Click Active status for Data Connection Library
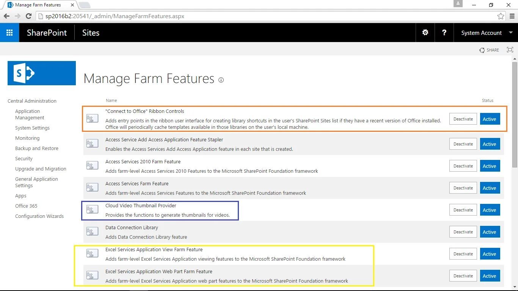The height and width of the screenshot is (291, 518). coord(490,232)
